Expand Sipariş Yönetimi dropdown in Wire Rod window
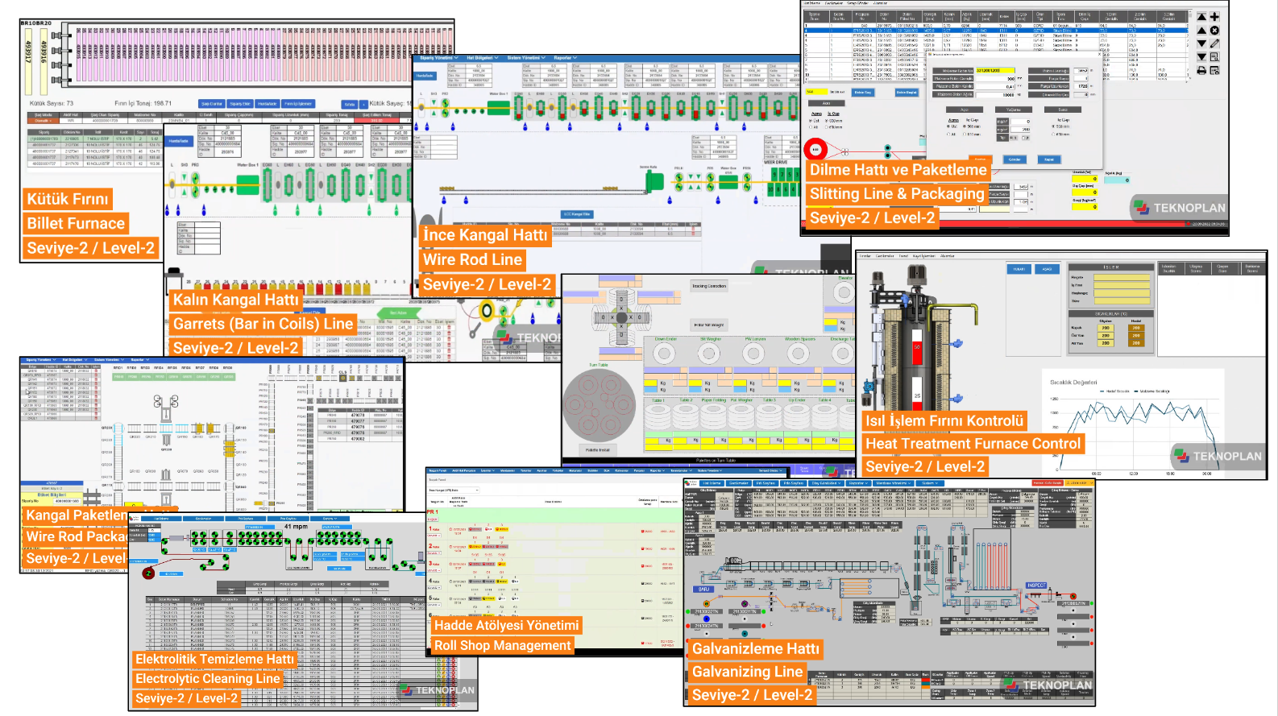Screen dimensions: 1278x716 click(438, 58)
